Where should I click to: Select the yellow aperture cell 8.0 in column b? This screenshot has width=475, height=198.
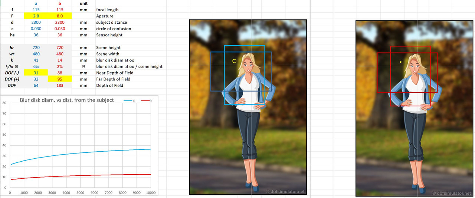(60, 16)
